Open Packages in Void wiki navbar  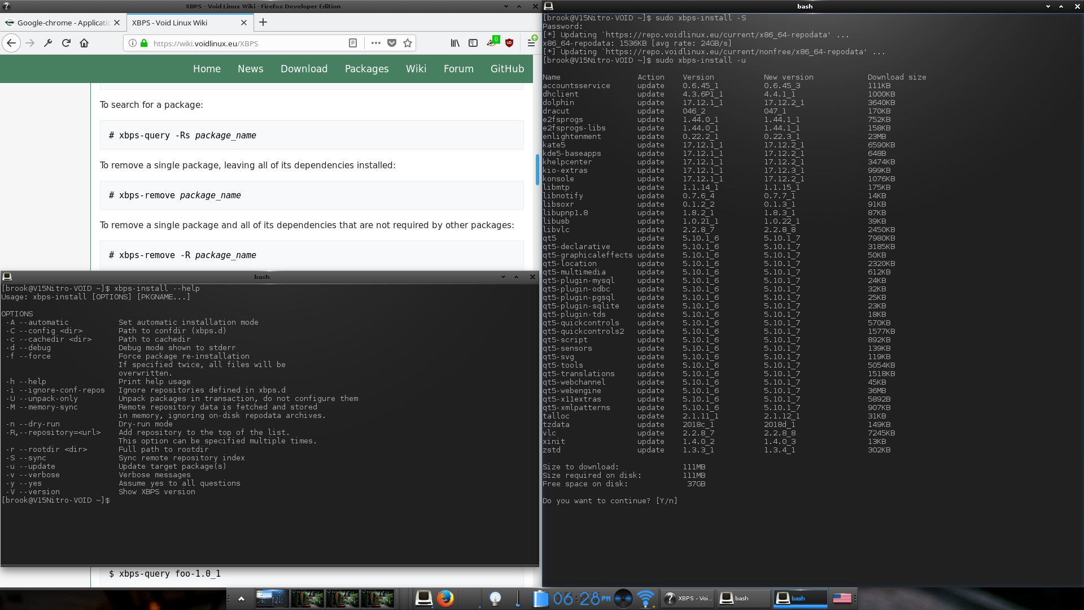click(366, 69)
